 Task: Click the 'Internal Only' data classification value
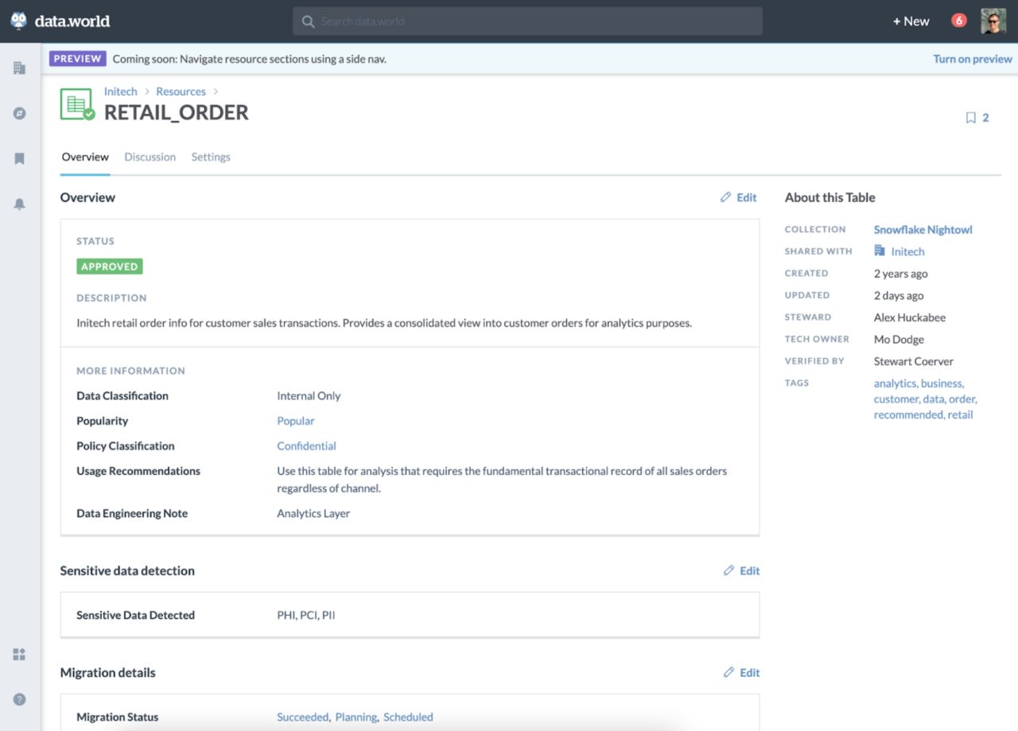[x=309, y=395]
